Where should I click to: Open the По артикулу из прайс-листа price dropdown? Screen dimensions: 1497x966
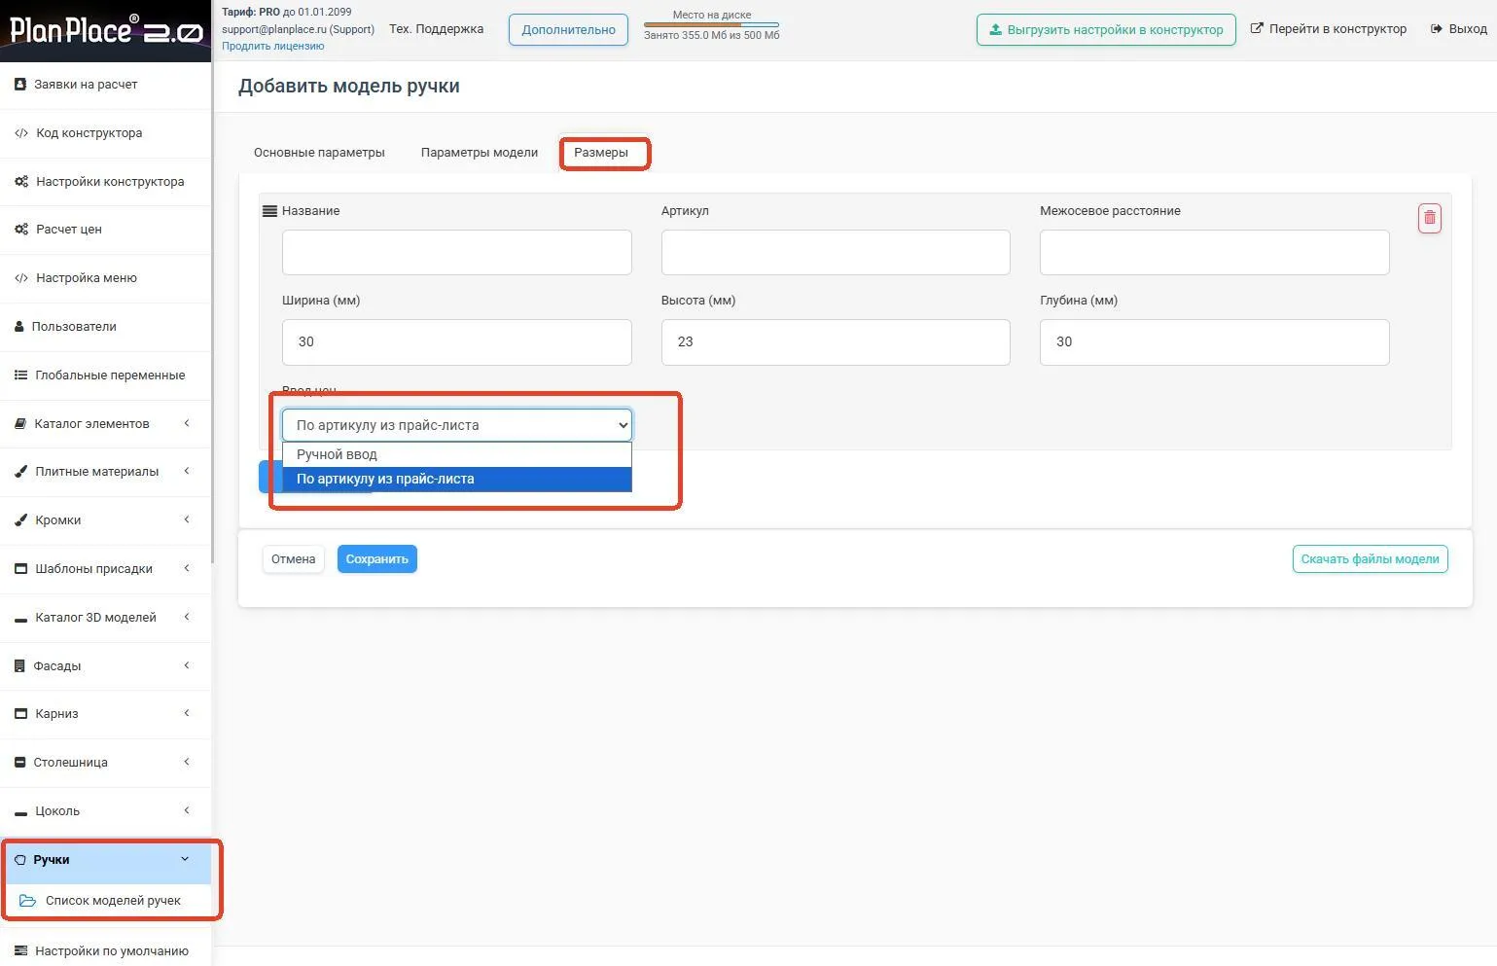pos(457,425)
